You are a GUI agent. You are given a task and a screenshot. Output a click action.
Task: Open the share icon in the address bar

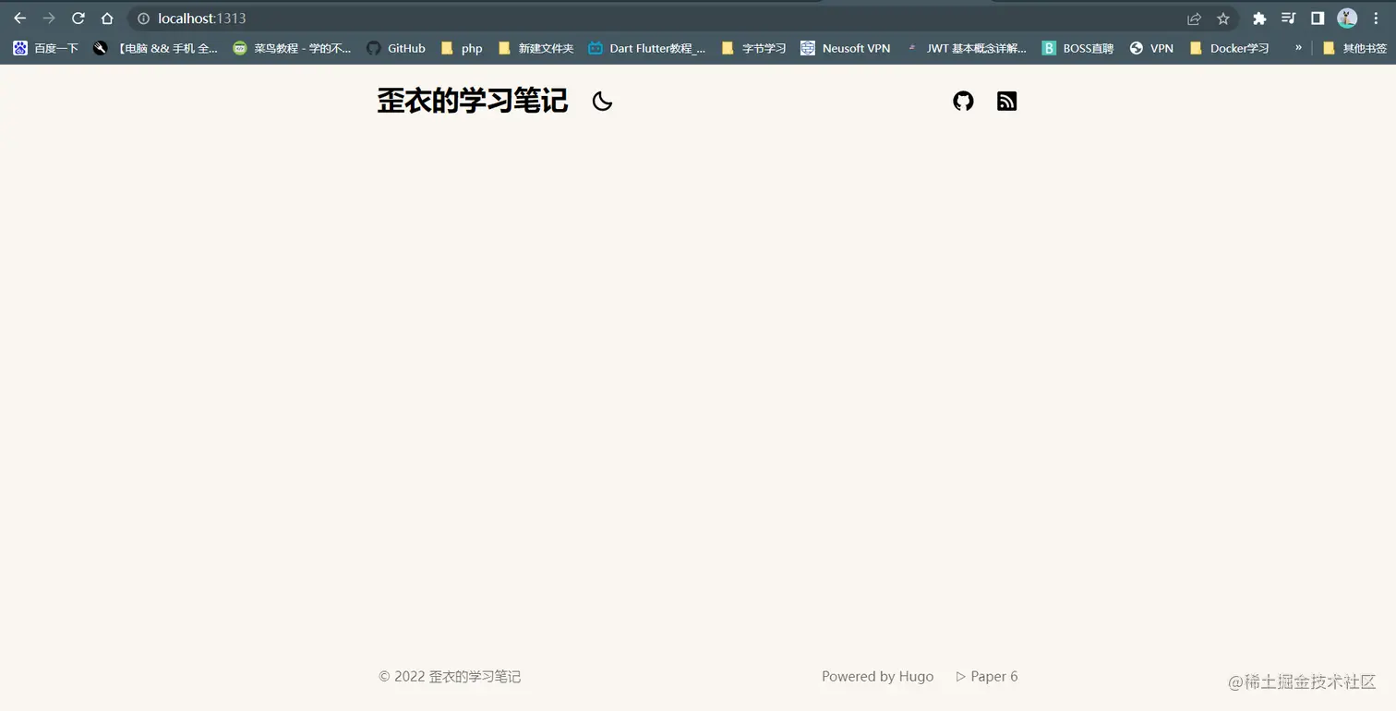[x=1194, y=18]
